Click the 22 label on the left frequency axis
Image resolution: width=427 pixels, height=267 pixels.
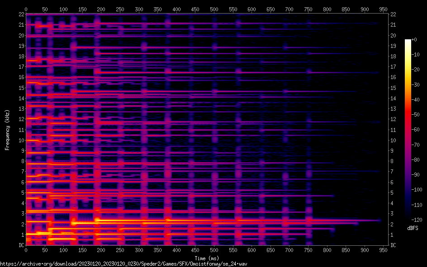tap(21, 14)
